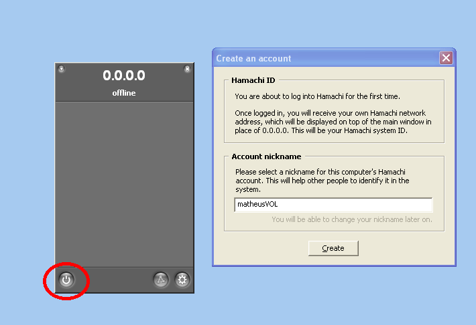Open the Hamachi settings gear icon

(182, 280)
